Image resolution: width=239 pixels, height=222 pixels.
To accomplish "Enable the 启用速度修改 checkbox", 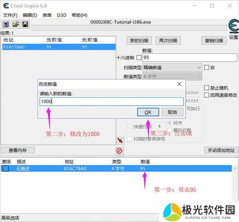I will [x=206, y=95].
